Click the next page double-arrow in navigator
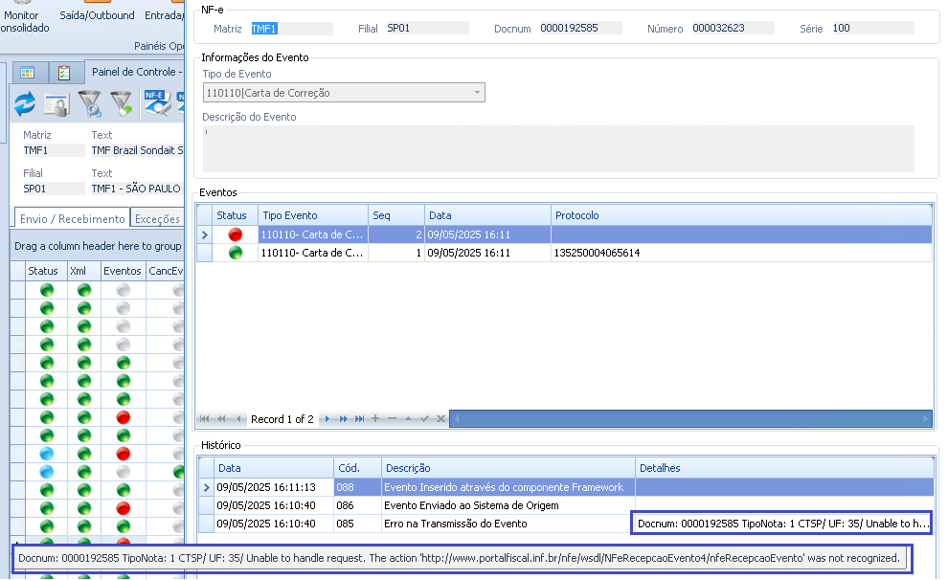Viewport: 948px width, 580px height. [343, 419]
